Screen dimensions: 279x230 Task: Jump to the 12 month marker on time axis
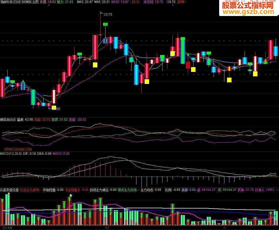coord(107,228)
